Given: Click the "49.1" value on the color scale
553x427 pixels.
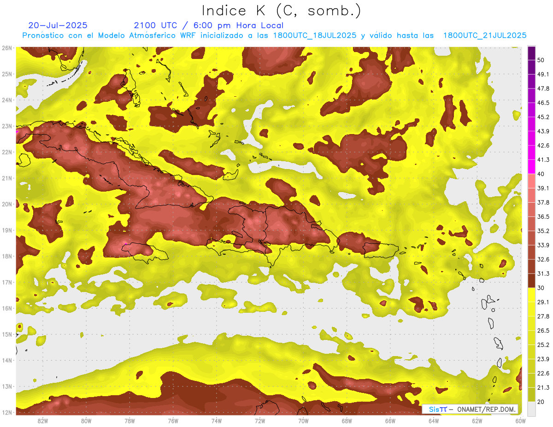Looking at the screenshot, I should [543, 74].
